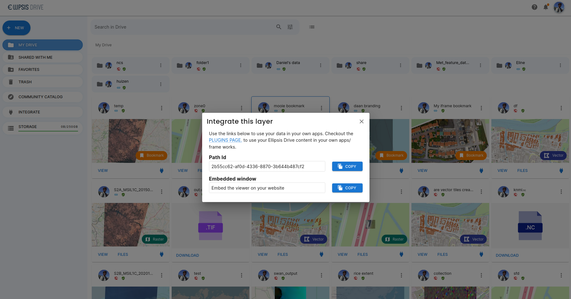The image size is (571, 299).
Task: Click the My Drive breadcrumb
Action: tap(104, 45)
